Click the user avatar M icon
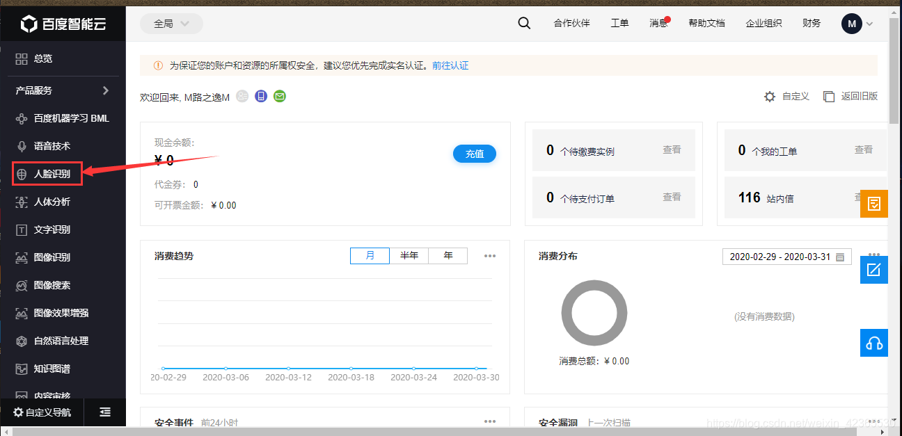This screenshot has width=902, height=436. [852, 24]
